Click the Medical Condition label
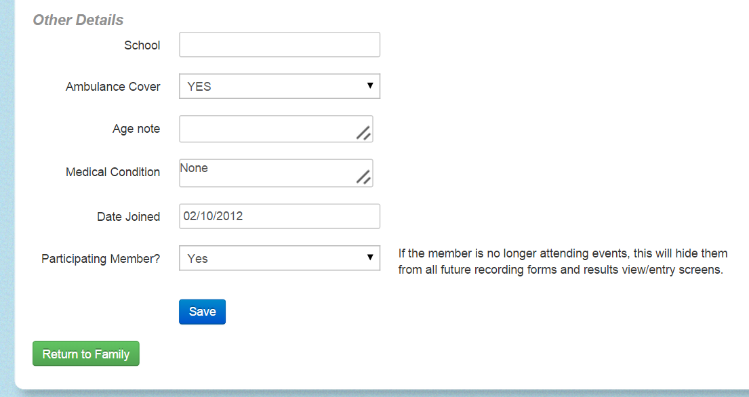This screenshot has width=749, height=397. (113, 172)
